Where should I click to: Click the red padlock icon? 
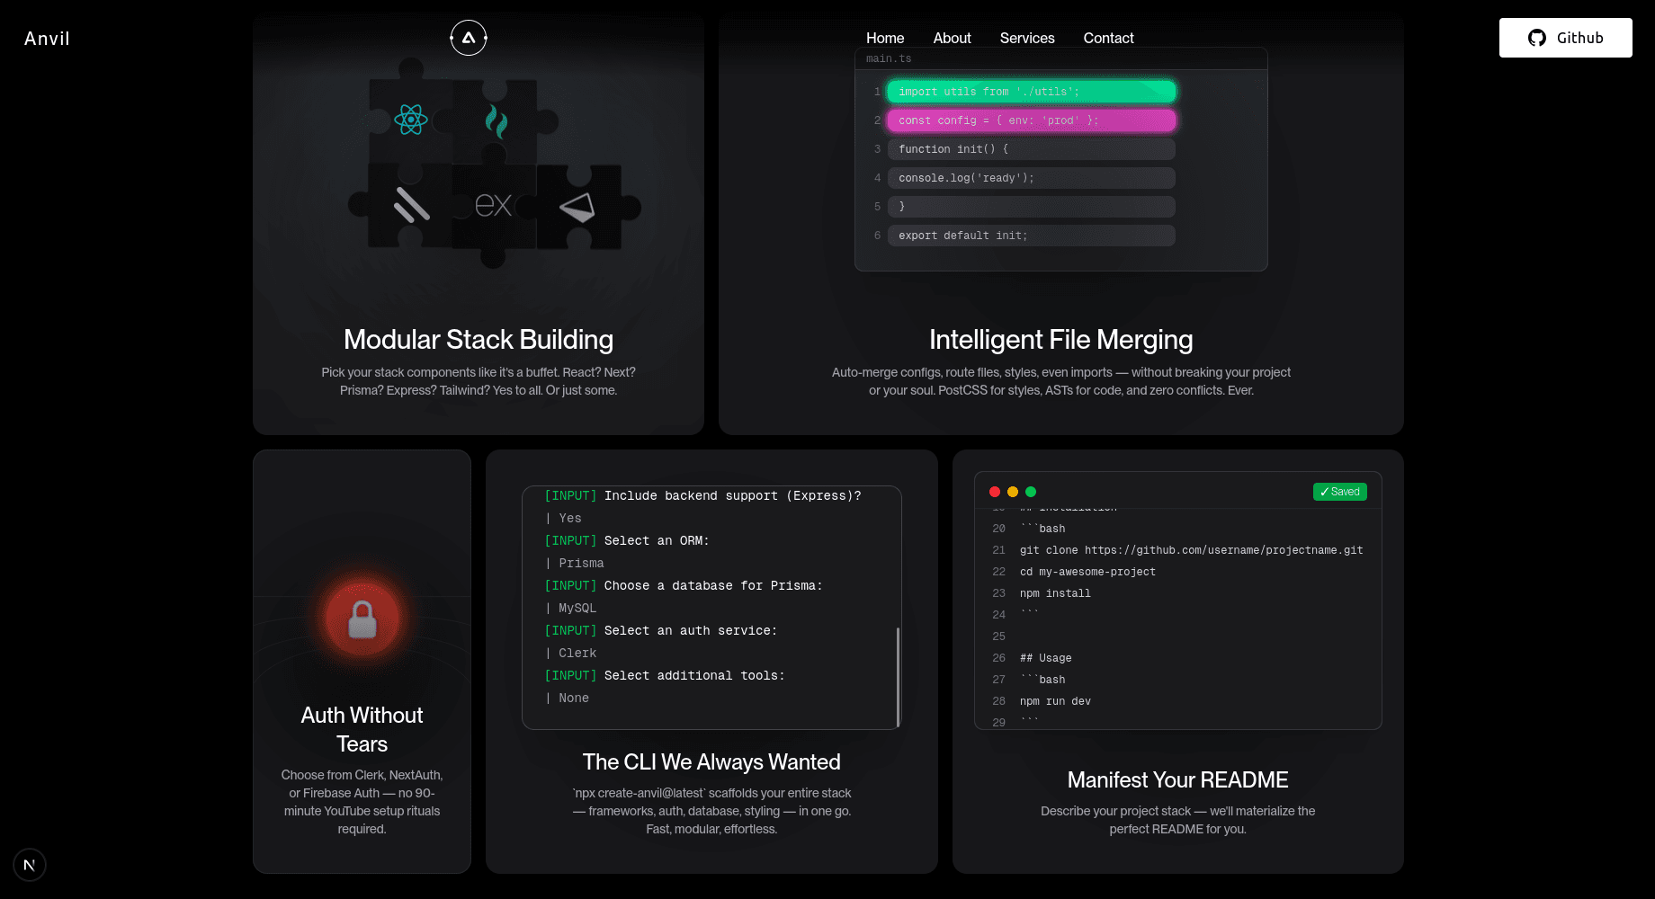click(362, 619)
